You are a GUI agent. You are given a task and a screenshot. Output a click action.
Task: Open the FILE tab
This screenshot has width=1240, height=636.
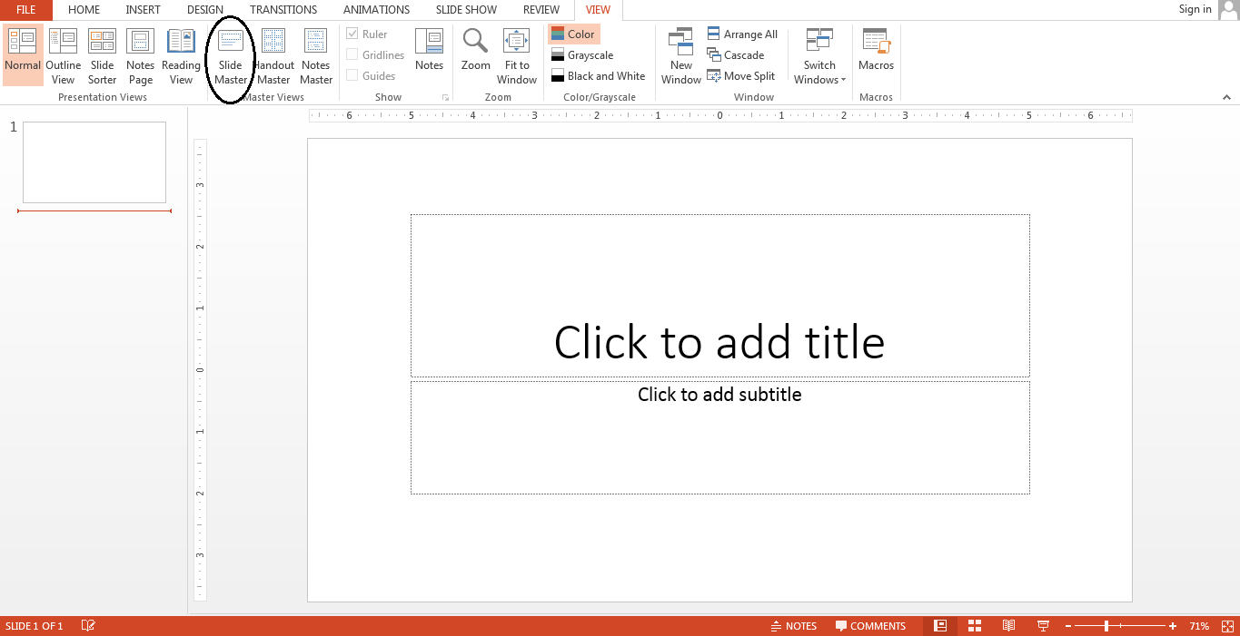coord(26,10)
